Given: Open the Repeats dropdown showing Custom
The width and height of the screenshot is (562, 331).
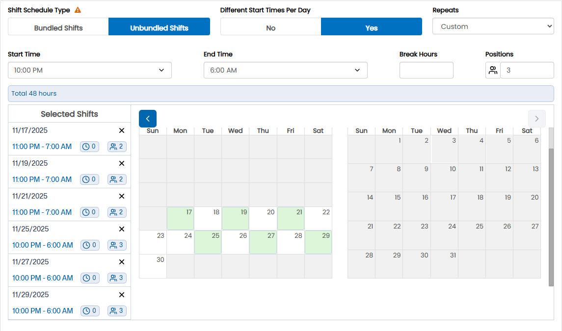Looking at the screenshot, I should point(493,26).
